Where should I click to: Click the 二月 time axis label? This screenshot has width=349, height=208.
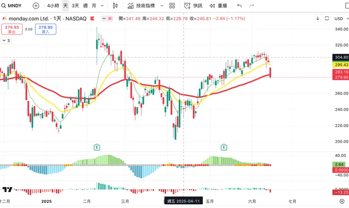click(87, 201)
